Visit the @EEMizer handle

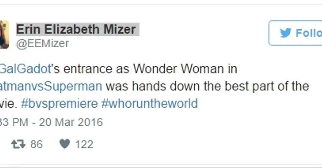(42, 43)
